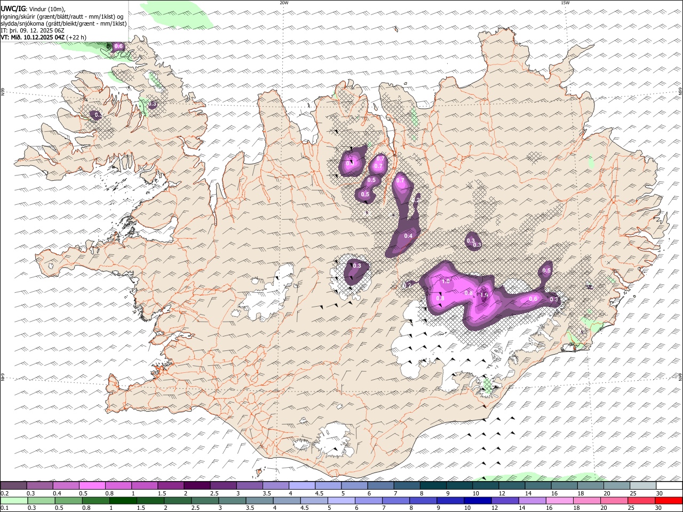Click the darkest green rain swatch between 1 and 1.5
683x512 pixels.
pos(123,501)
